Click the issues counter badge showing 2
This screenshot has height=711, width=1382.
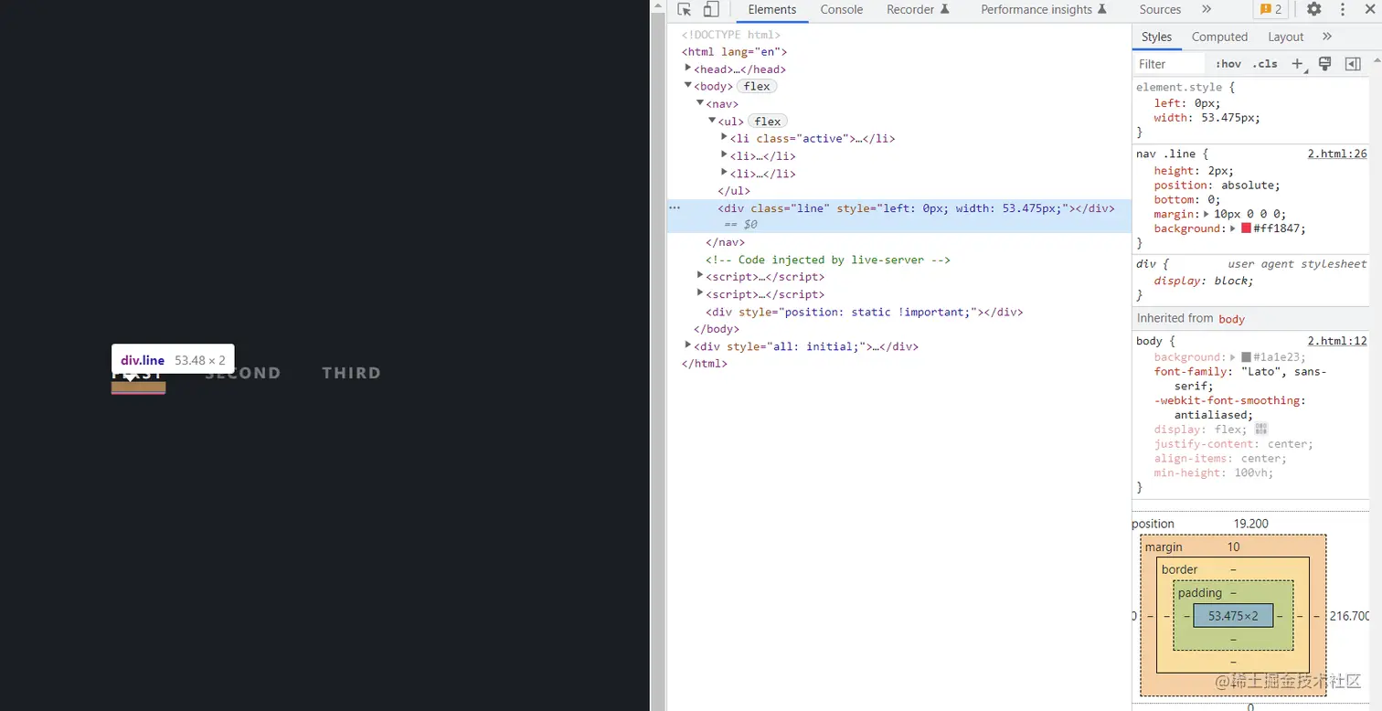(1270, 9)
